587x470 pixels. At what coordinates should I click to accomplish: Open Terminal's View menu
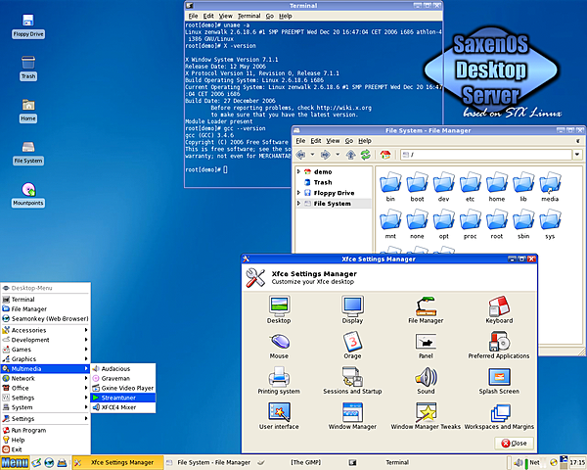click(x=225, y=16)
